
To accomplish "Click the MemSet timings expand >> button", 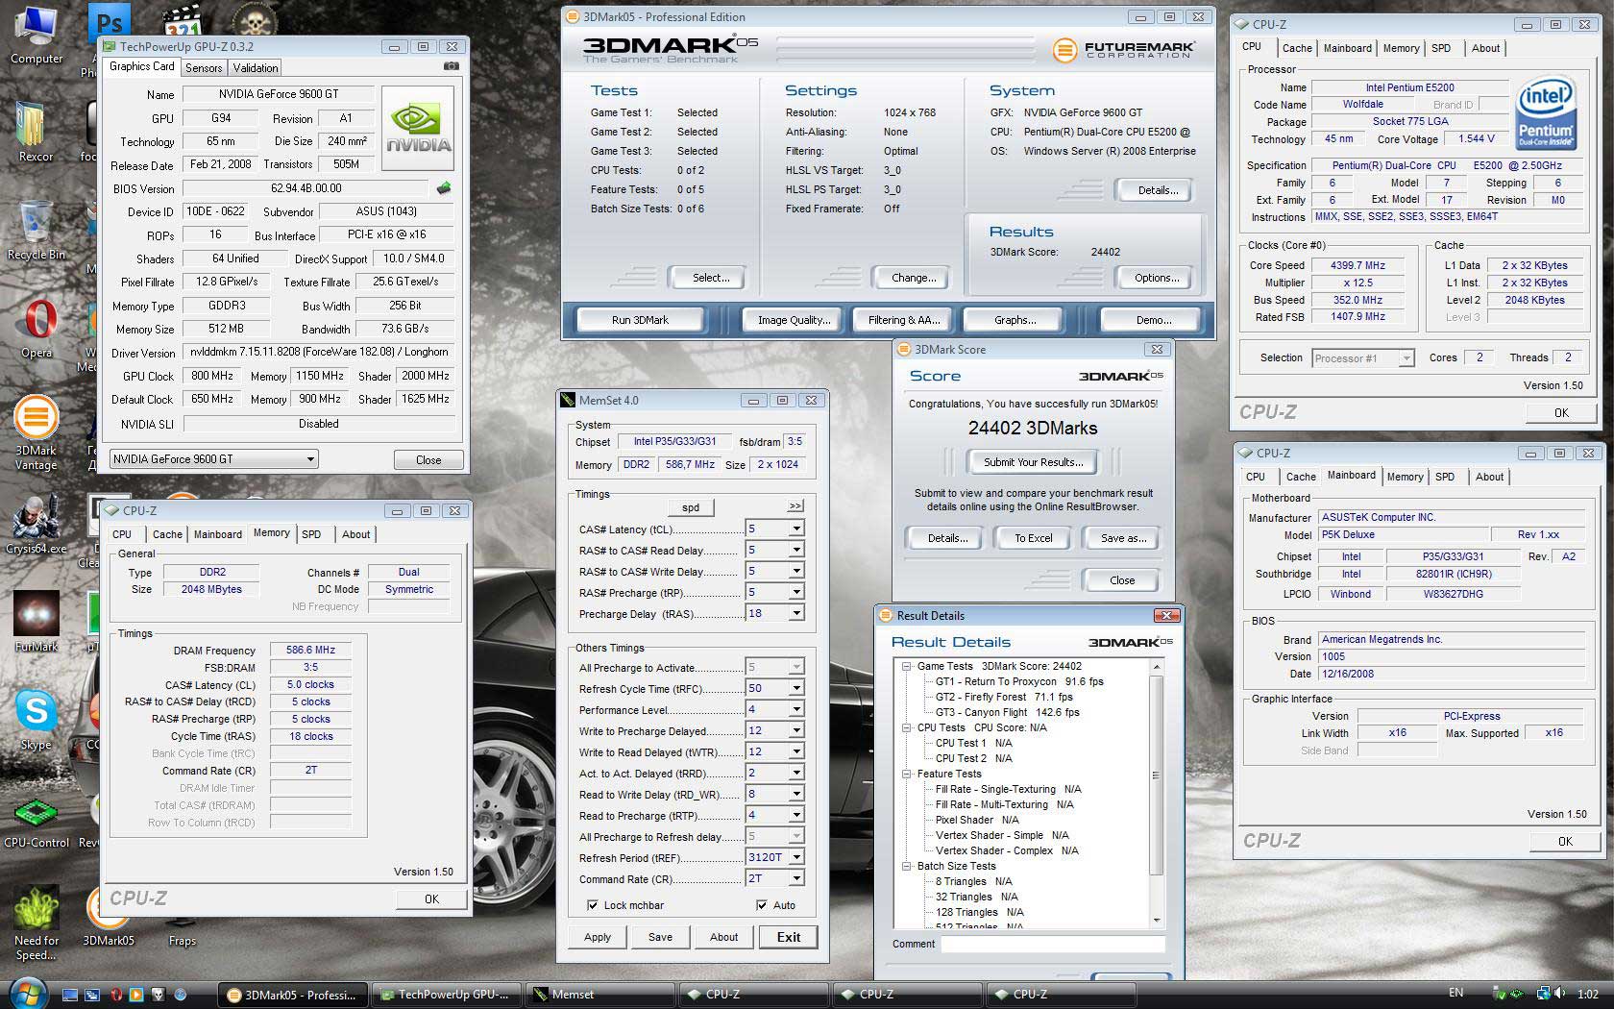I will [x=795, y=505].
